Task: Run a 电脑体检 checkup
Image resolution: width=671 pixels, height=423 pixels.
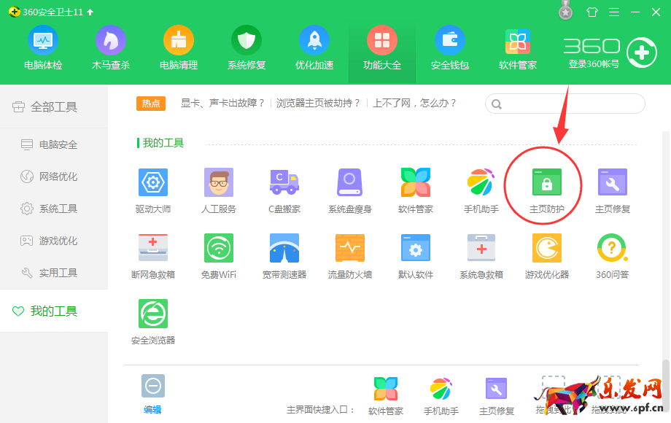Action: coord(42,47)
